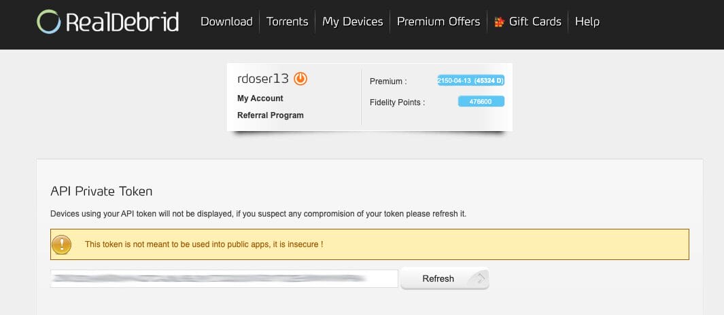Click the insecure token warning text
Viewport: 724px width, 315px height.
point(204,244)
